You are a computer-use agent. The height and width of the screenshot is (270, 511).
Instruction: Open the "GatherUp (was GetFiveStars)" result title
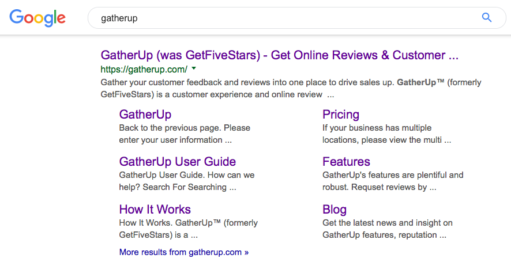pos(279,55)
